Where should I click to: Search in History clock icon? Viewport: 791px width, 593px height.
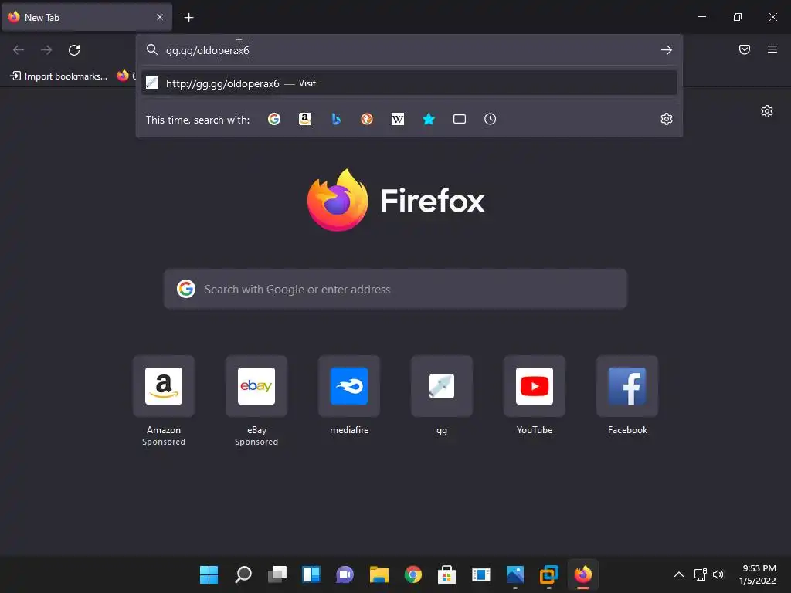(491, 119)
